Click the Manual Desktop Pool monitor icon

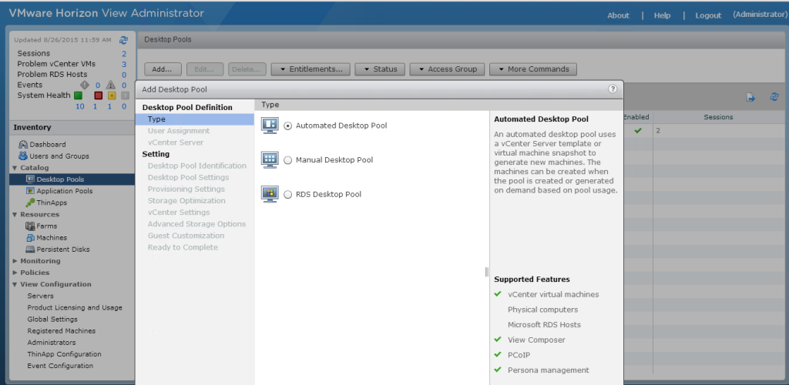pos(270,160)
